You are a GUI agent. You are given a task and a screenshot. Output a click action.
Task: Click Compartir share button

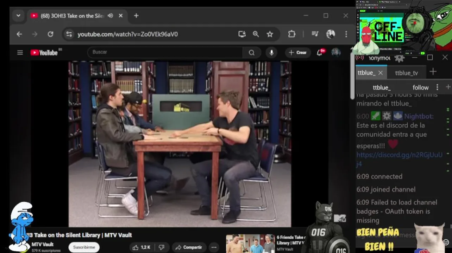point(189,247)
